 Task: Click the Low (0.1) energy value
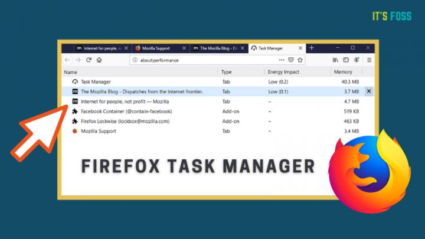(x=278, y=91)
